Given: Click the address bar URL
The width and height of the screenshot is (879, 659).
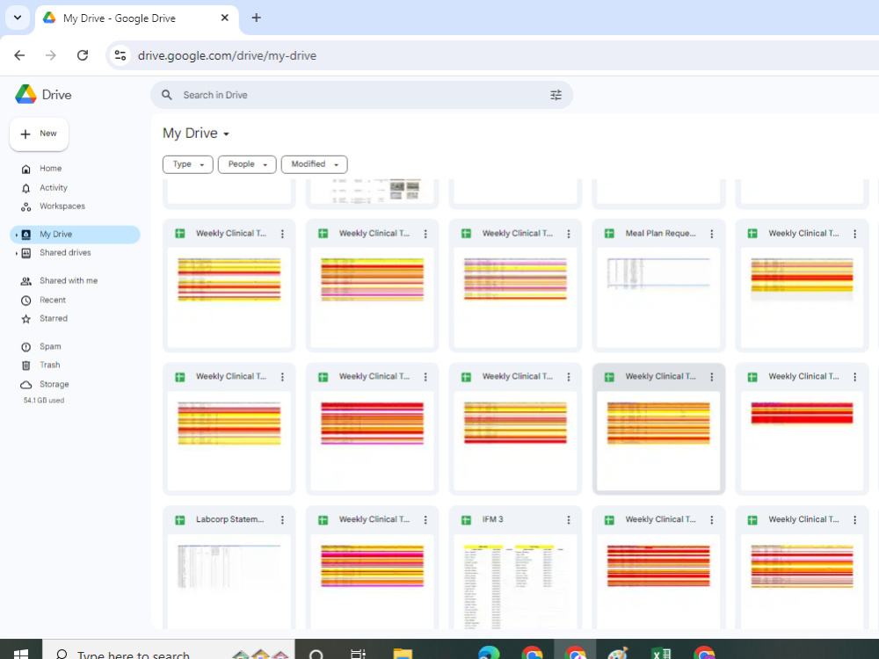Looking at the screenshot, I should coord(227,55).
